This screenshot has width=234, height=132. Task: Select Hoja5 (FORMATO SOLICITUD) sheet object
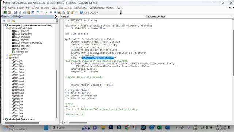pyautogui.click(x=29, y=43)
